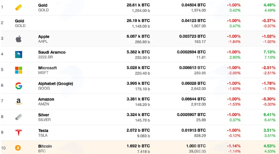
Task: Click the Apple logo icon
Action: coord(19,39)
